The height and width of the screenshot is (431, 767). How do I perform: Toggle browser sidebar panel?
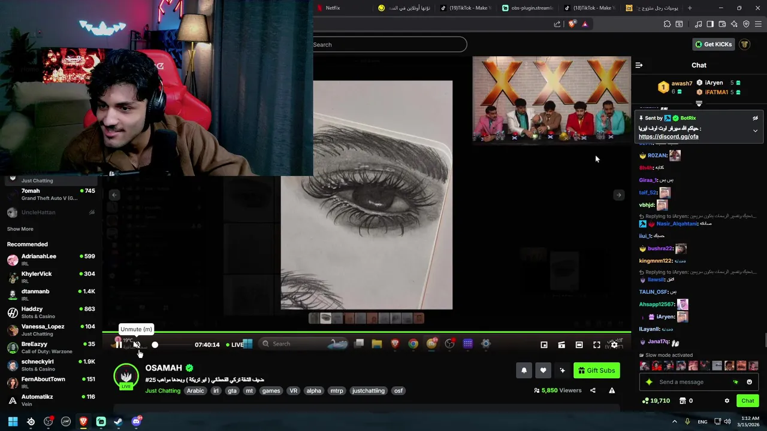[710, 24]
